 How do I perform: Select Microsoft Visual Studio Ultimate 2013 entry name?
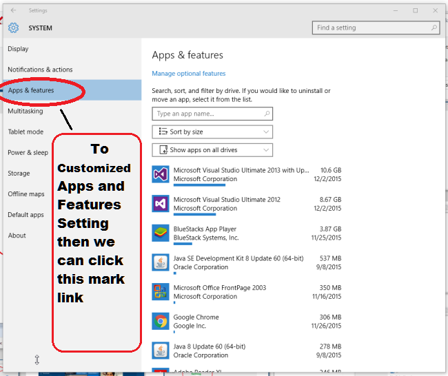241,170
